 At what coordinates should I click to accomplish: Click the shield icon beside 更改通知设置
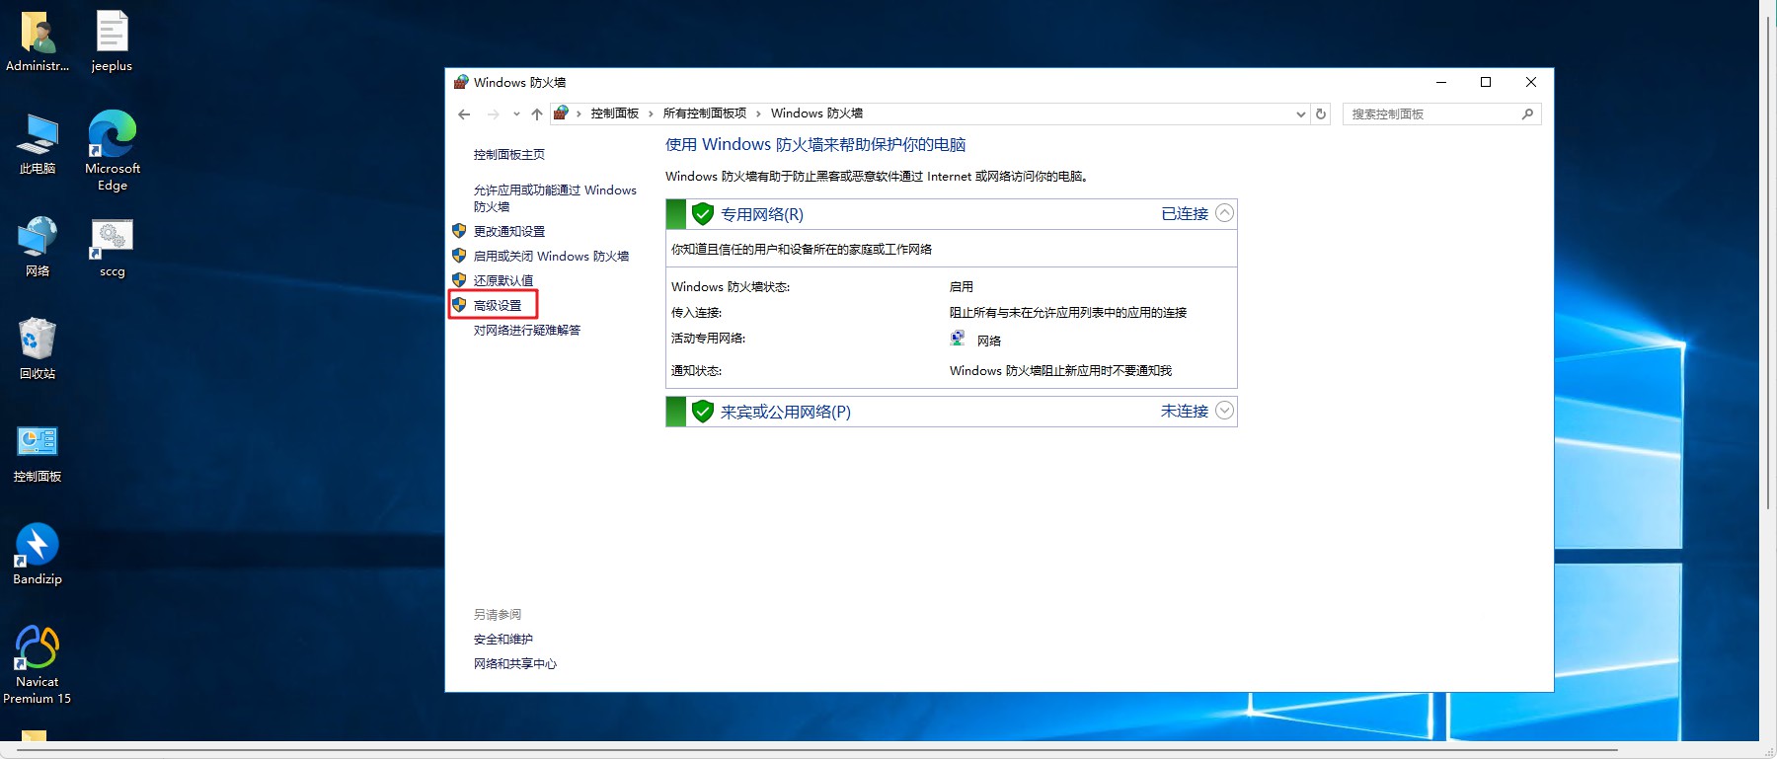(459, 231)
